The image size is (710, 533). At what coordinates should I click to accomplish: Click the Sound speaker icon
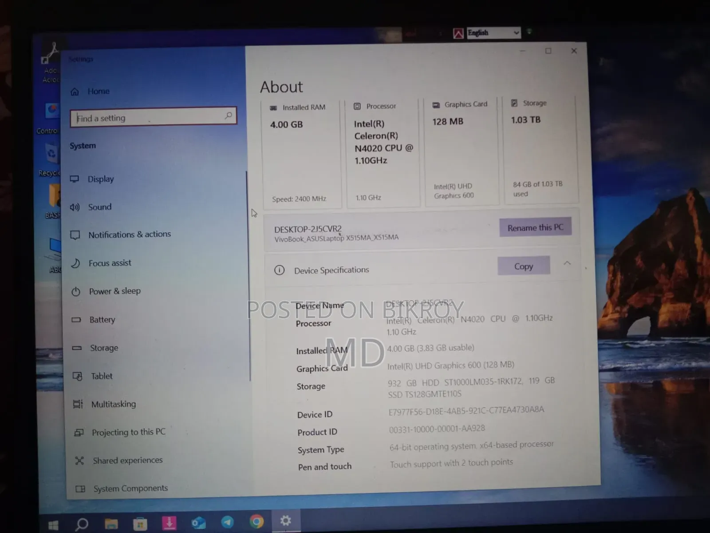[x=75, y=207]
